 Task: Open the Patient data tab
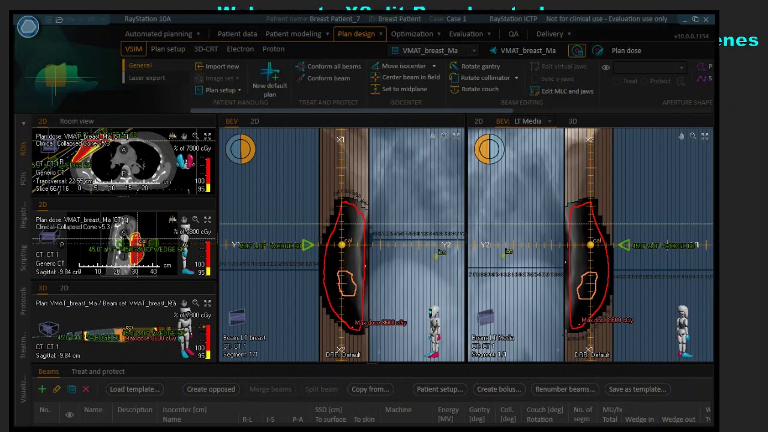click(x=237, y=34)
